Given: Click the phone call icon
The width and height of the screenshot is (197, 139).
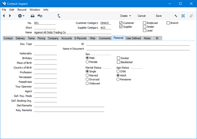Looking at the screenshot, I should coord(59,16).
